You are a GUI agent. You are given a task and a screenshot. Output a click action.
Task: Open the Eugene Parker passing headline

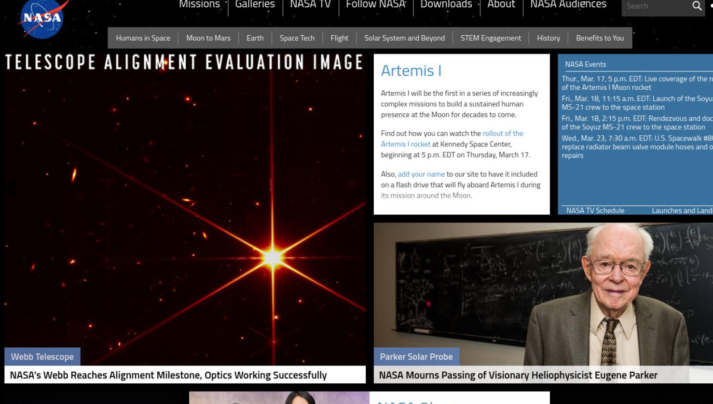[x=518, y=375]
